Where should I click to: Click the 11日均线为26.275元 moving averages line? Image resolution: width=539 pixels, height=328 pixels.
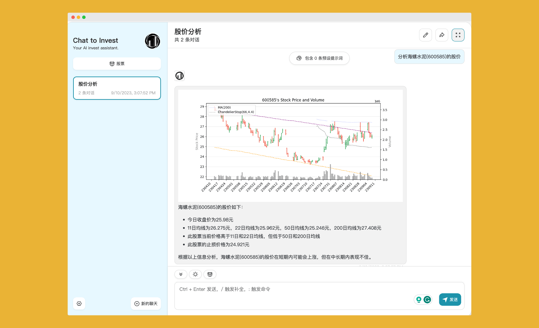pyautogui.click(x=284, y=228)
